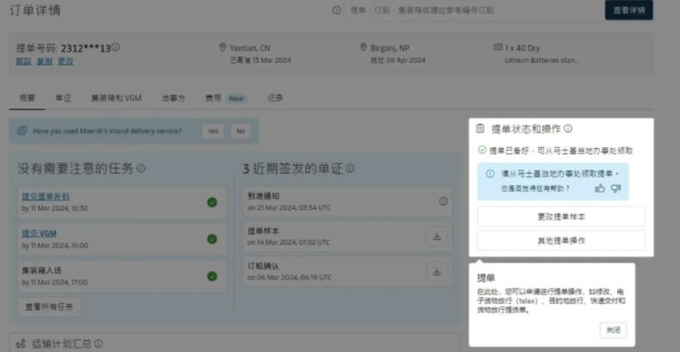
Task: Switch to the 概要 tab
Action: (x=28, y=98)
